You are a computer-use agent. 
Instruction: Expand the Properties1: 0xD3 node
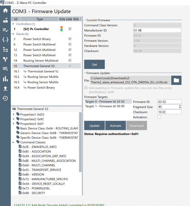(14, 114)
